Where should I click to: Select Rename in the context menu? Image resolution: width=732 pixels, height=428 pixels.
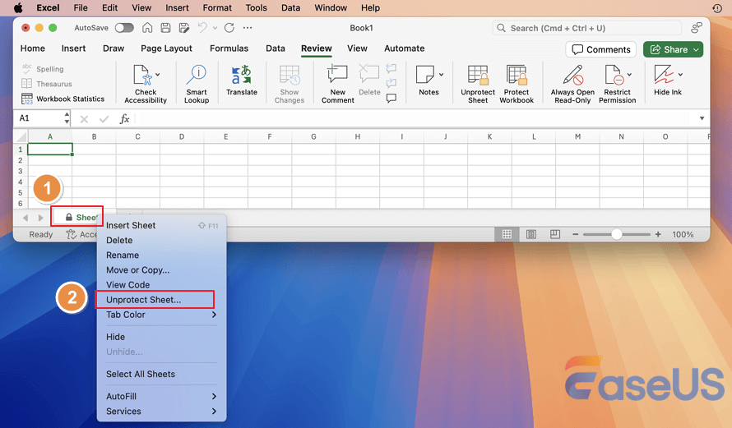tap(123, 255)
